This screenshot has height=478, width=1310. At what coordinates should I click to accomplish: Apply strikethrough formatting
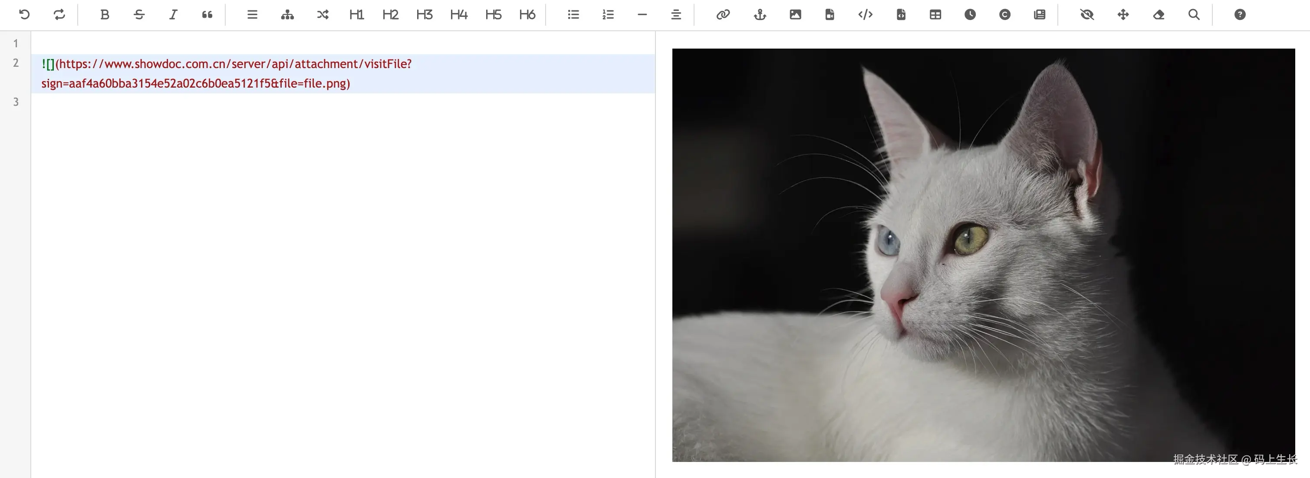point(139,14)
